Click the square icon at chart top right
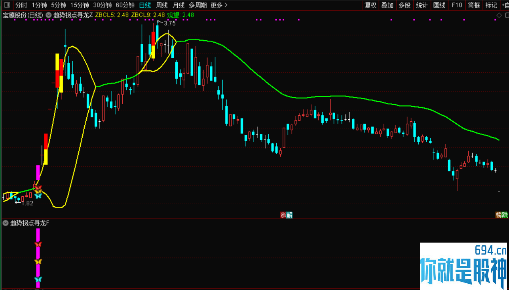This screenshot has width=509, height=290. 506,15
